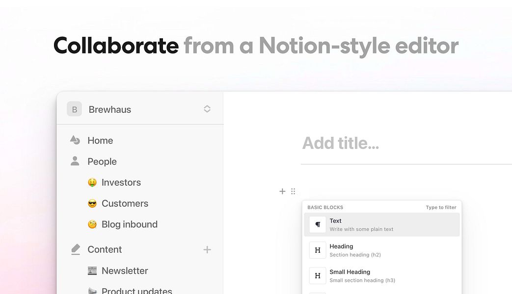Click 'Small section heading (h3)' description
Screen dimensions: 512x294
(x=362, y=280)
